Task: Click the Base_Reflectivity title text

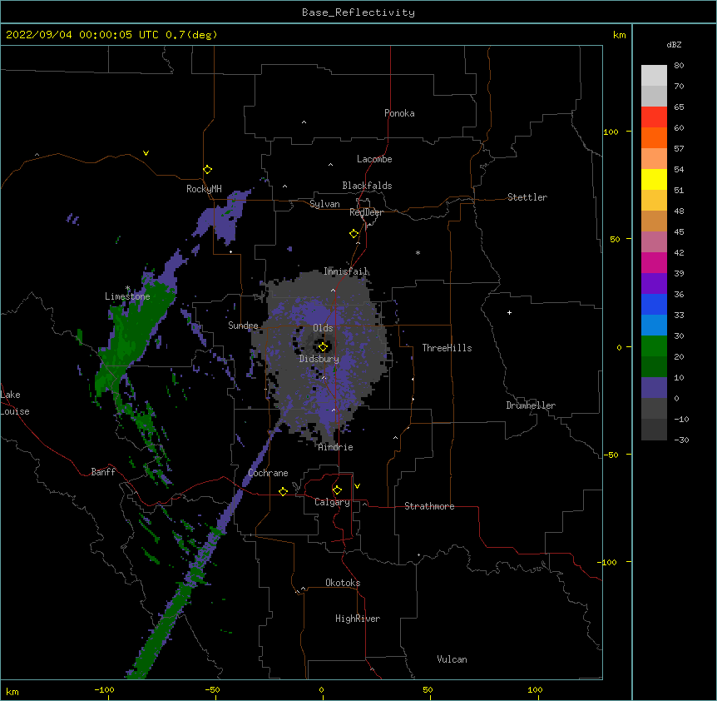Action: [x=358, y=12]
